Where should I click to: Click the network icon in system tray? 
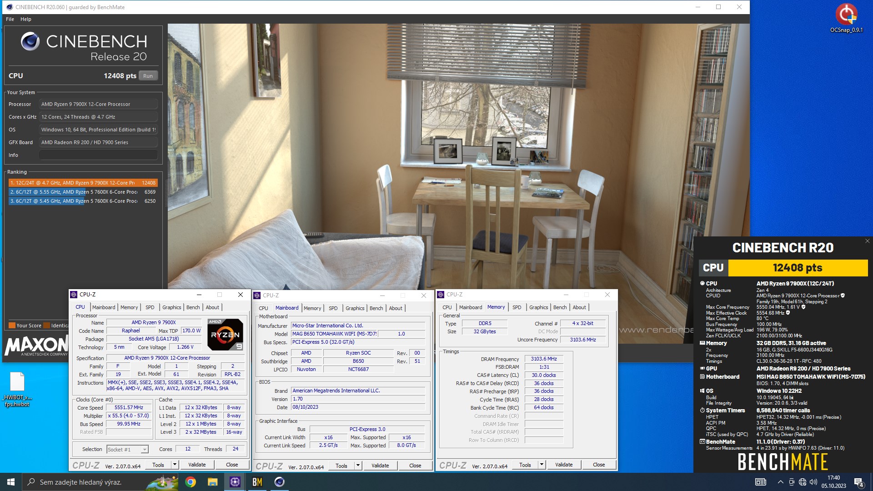coord(803,482)
